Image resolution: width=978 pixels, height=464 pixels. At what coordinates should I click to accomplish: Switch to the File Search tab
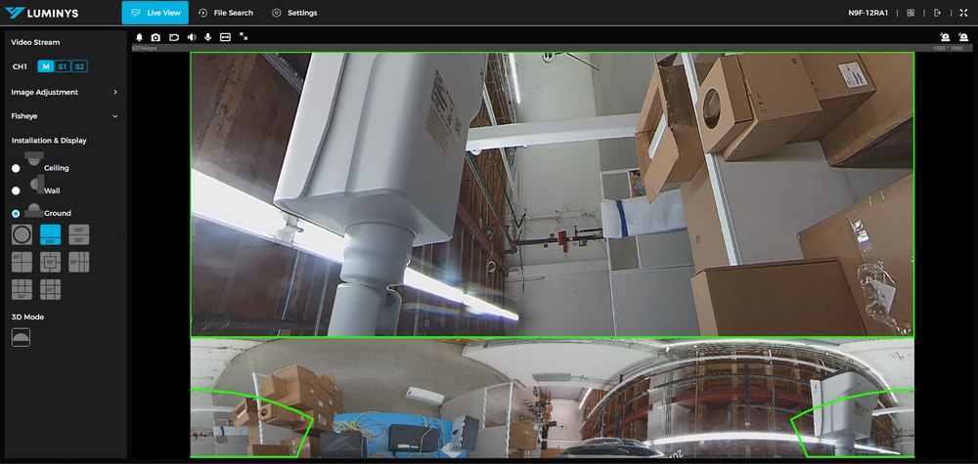(x=225, y=13)
